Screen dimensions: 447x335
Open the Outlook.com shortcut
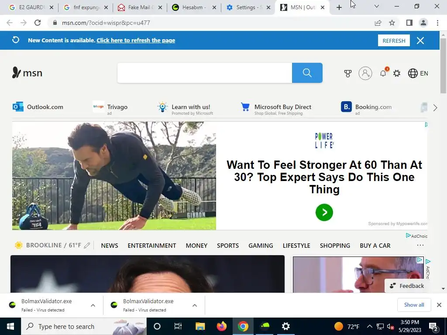click(x=38, y=107)
